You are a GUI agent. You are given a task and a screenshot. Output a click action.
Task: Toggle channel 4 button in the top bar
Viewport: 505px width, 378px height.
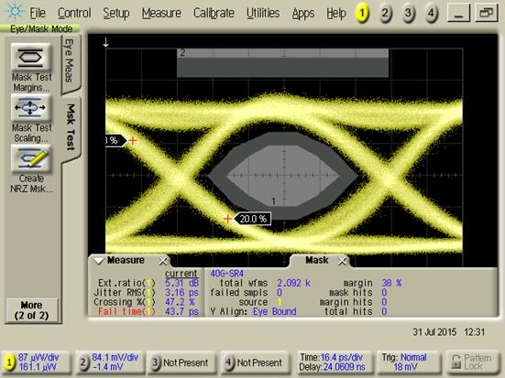[x=431, y=13]
